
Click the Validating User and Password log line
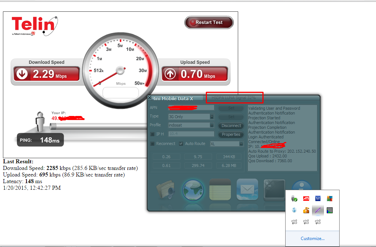tap(274, 108)
